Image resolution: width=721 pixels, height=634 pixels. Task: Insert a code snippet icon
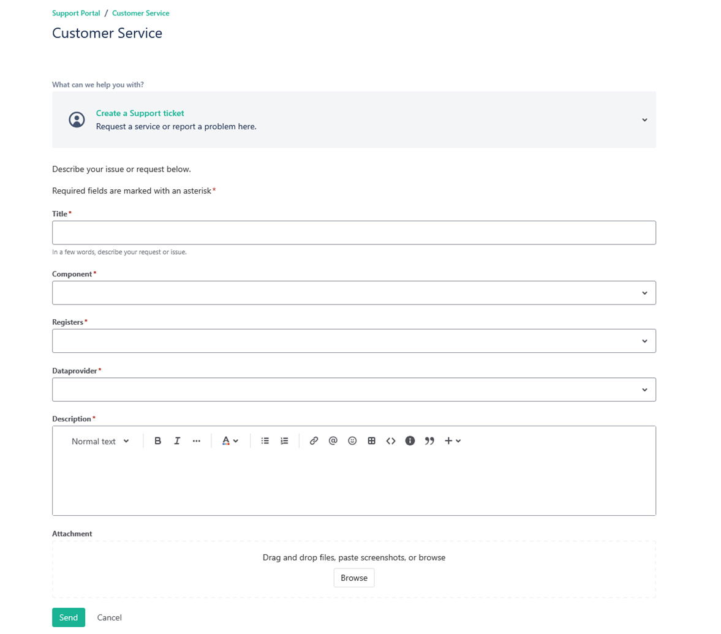tap(391, 441)
